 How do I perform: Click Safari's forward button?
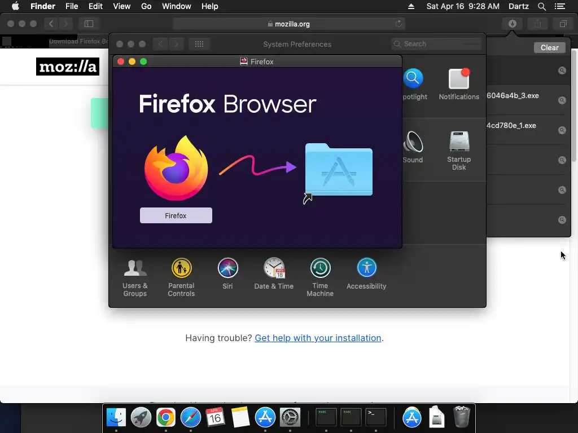click(65, 24)
